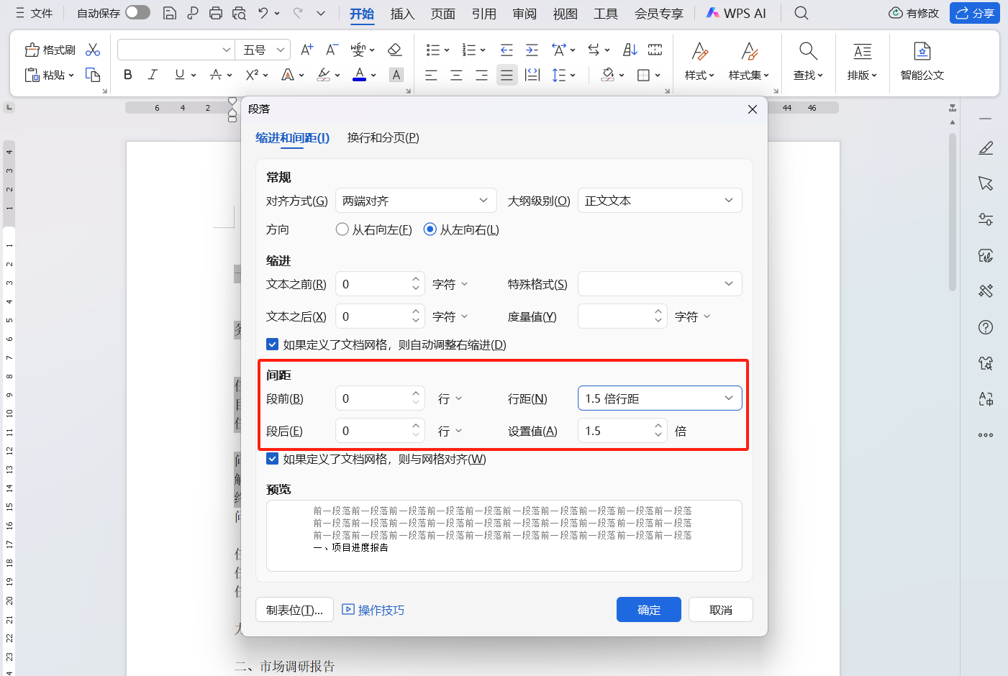Open the 行距 dropdown showing 1.5 倍行距
This screenshot has height=676, width=1008.
(659, 398)
